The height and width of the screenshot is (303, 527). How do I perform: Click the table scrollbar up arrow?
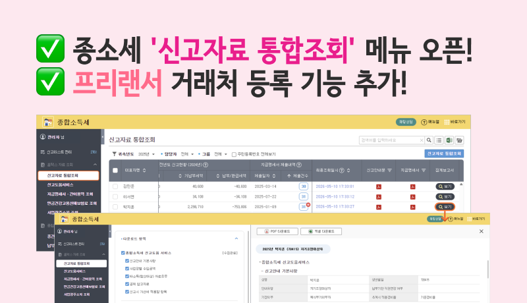(461, 184)
